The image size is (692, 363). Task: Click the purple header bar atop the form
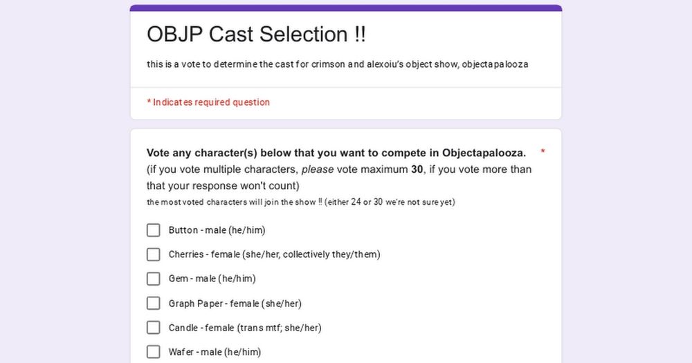346,8
